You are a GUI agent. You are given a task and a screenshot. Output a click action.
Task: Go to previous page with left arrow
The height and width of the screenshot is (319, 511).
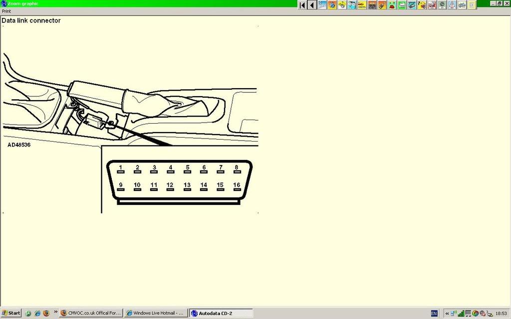(x=312, y=5)
